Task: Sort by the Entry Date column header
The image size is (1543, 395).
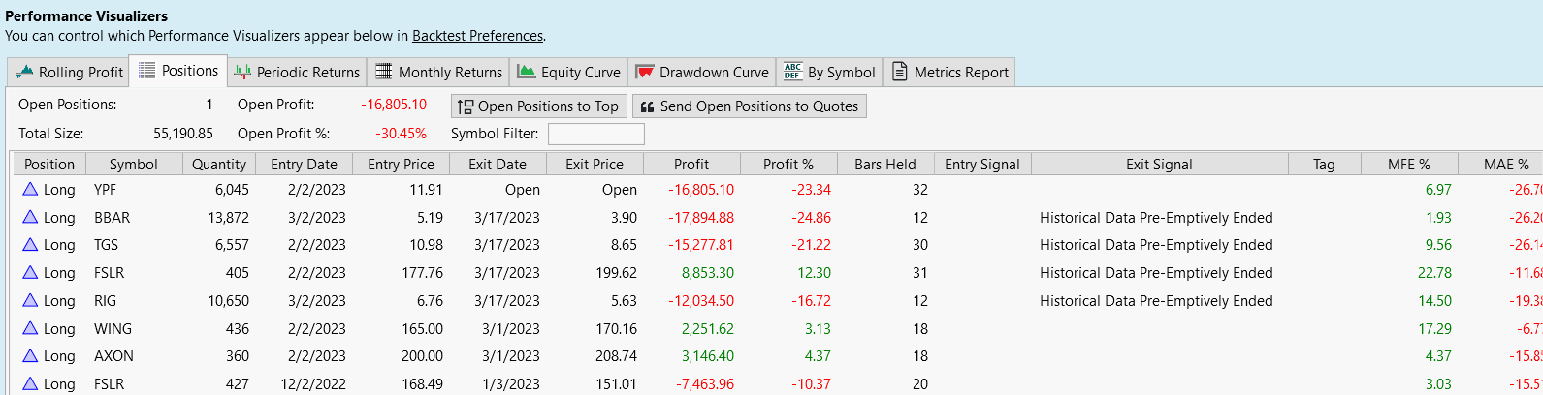Action: (304, 165)
